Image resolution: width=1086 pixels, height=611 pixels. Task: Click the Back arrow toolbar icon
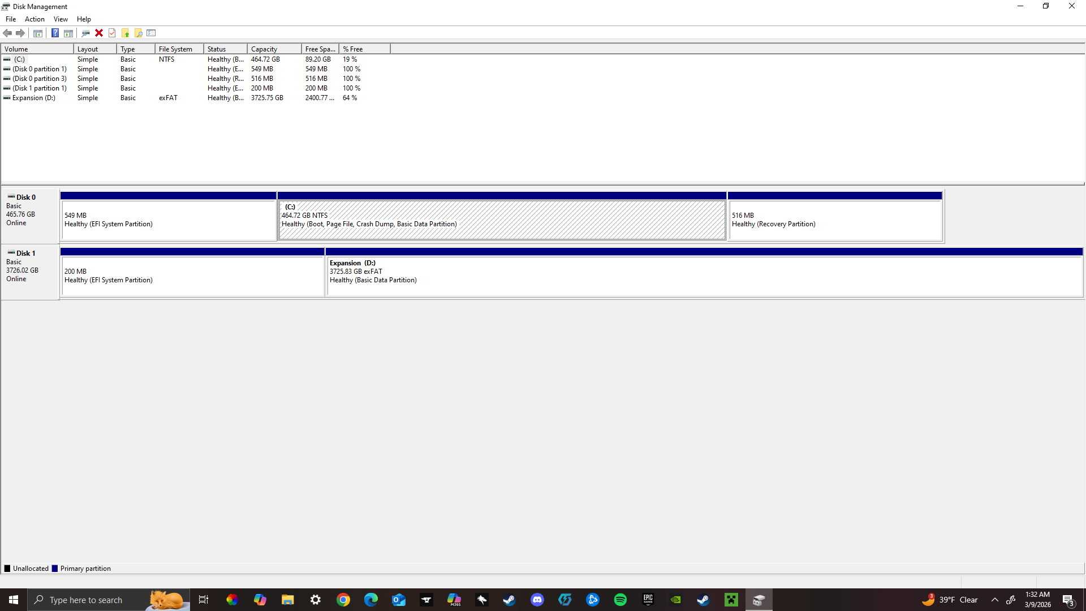[x=7, y=33]
